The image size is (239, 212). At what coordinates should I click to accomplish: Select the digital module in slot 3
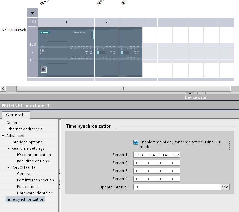(x=130, y=52)
